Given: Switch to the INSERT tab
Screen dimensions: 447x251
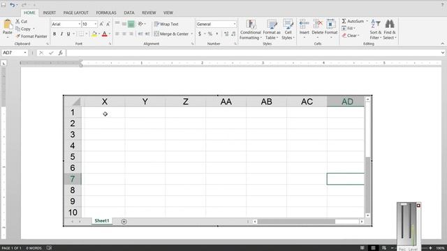Looking at the screenshot, I should click(x=50, y=13).
